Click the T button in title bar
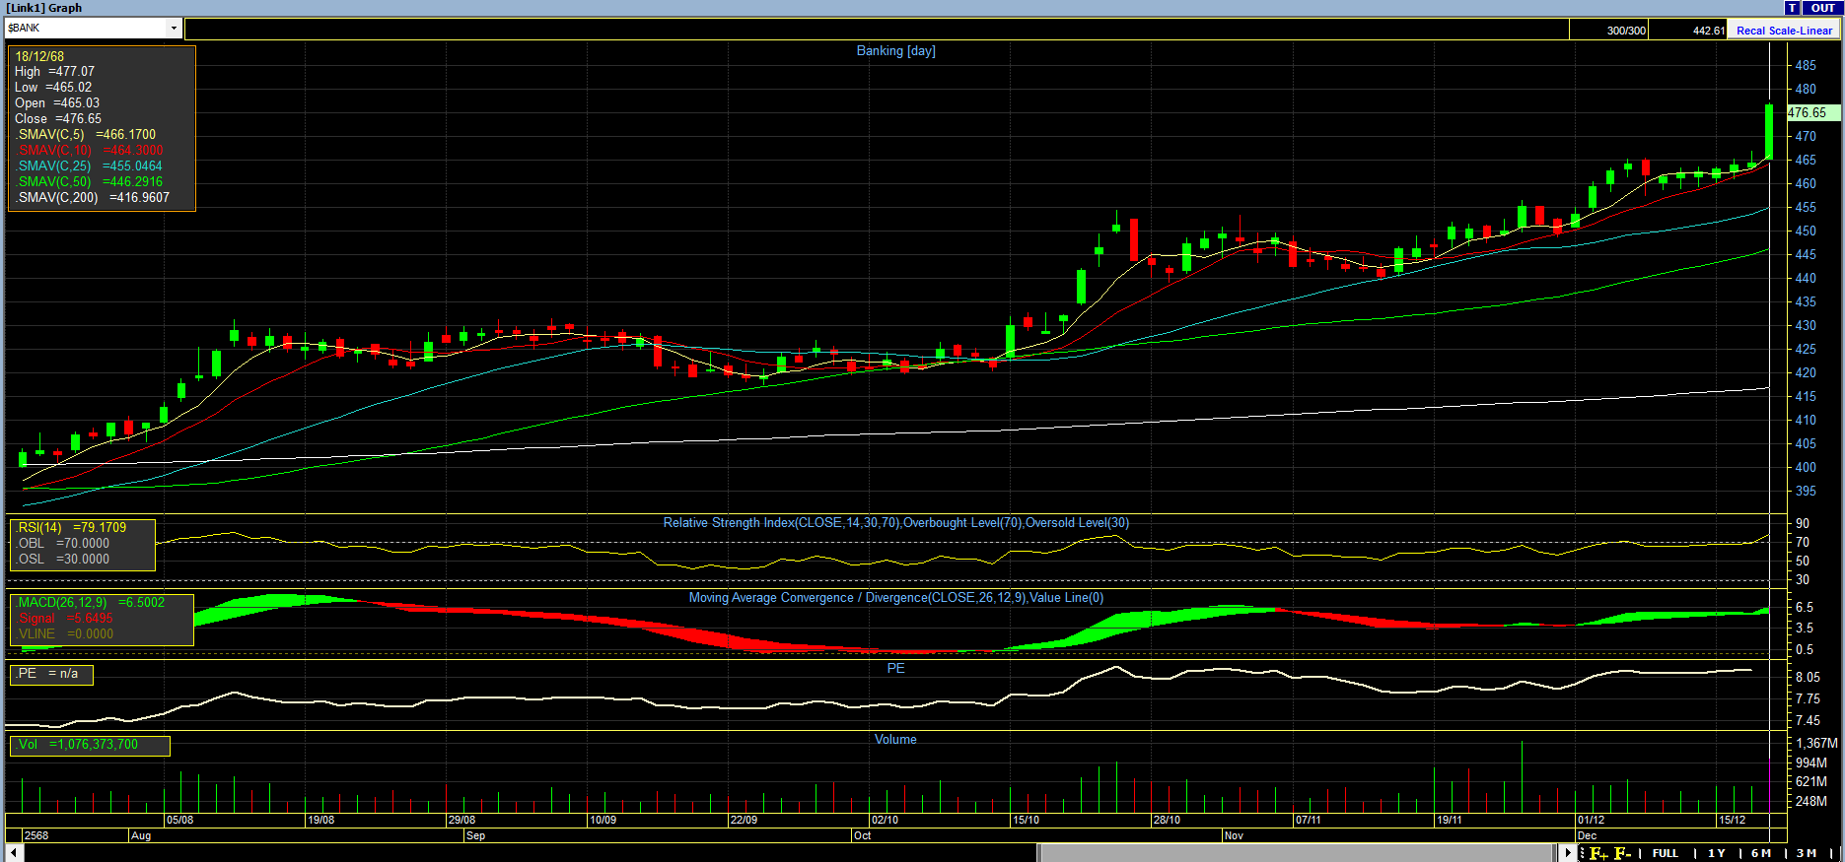Image resolution: width=1845 pixels, height=862 pixels. (x=1793, y=8)
